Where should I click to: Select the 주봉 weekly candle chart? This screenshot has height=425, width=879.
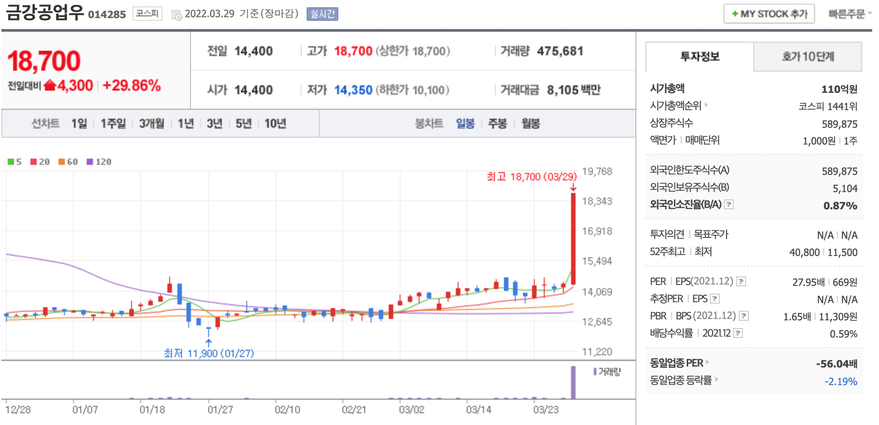pyautogui.click(x=498, y=123)
